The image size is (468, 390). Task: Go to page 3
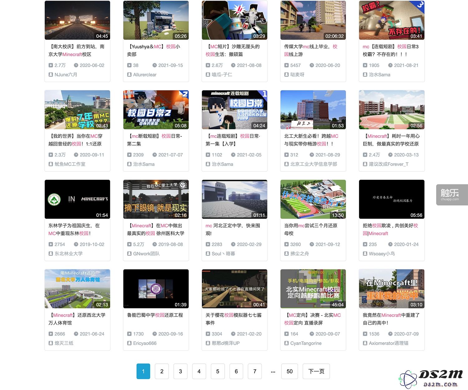click(x=180, y=372)
